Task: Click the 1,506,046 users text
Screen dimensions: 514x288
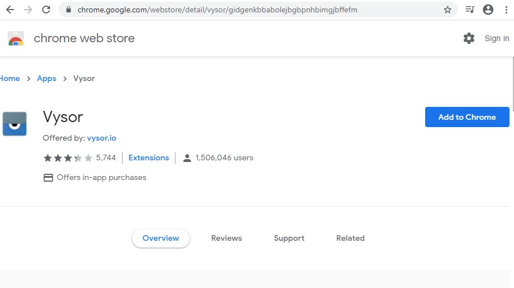Action: coord(224,157)
